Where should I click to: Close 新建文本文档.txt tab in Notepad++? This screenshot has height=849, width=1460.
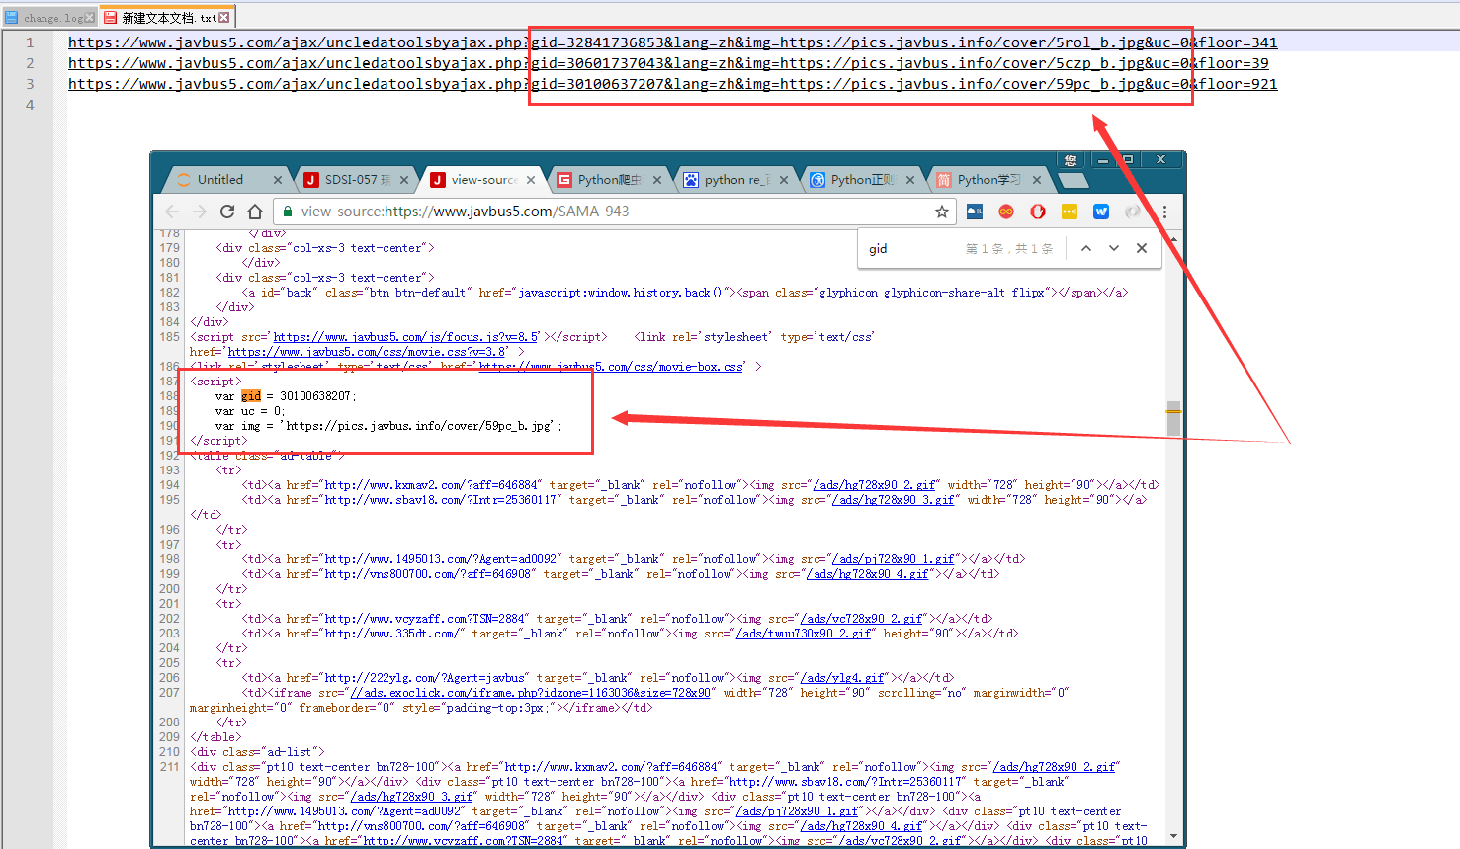point(224,18)
